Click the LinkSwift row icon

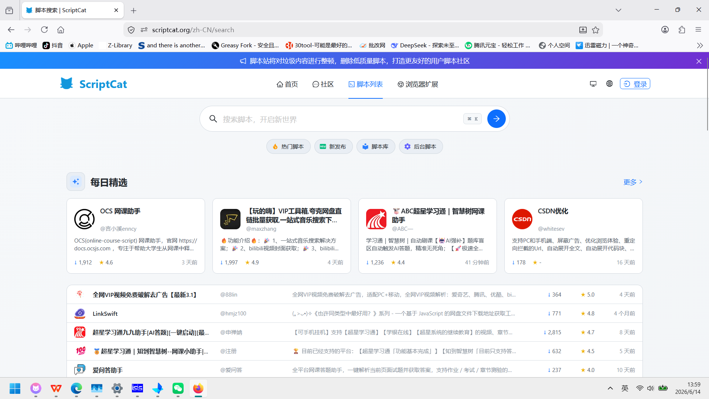pos(80,314)
